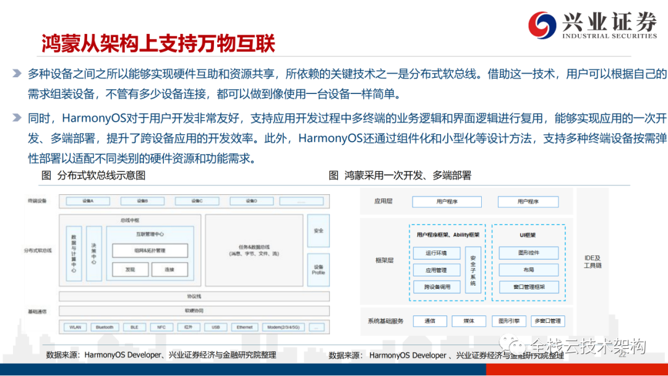Click the slide title 鸿蒙从架构上支持万物互联
The height and width of the screenshot is (376, 668).
tap(158, 43)
